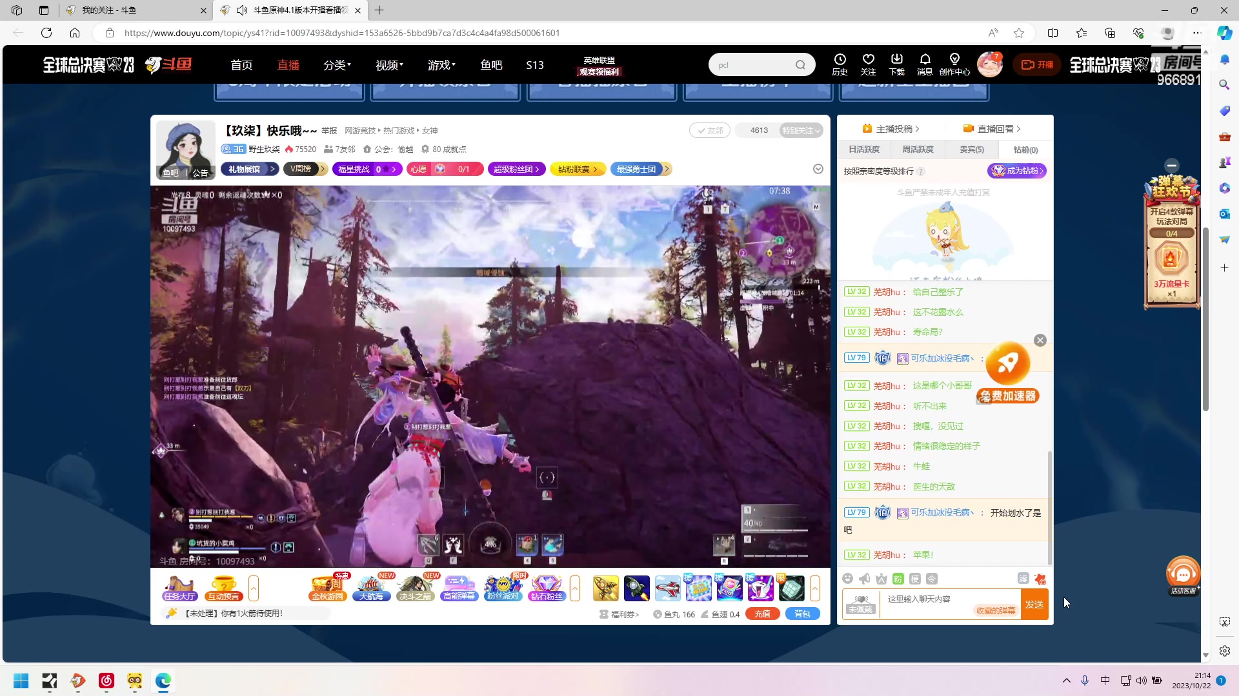Open the 消息 messages bell icon
The height and width of the screenshot is (696, 1239).
925,64
